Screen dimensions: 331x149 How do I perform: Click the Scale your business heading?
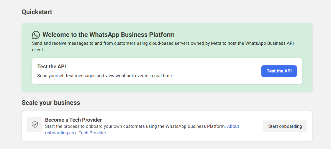click(x=51, y=103)
